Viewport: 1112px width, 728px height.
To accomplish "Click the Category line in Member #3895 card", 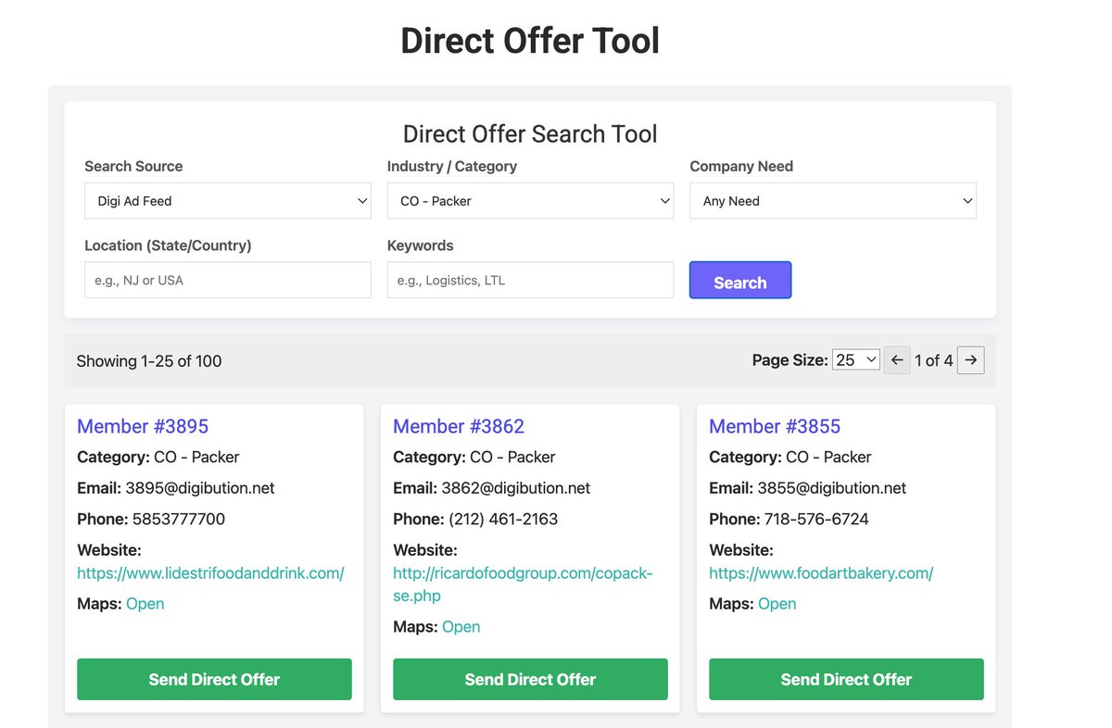I will tap(158, 457).
